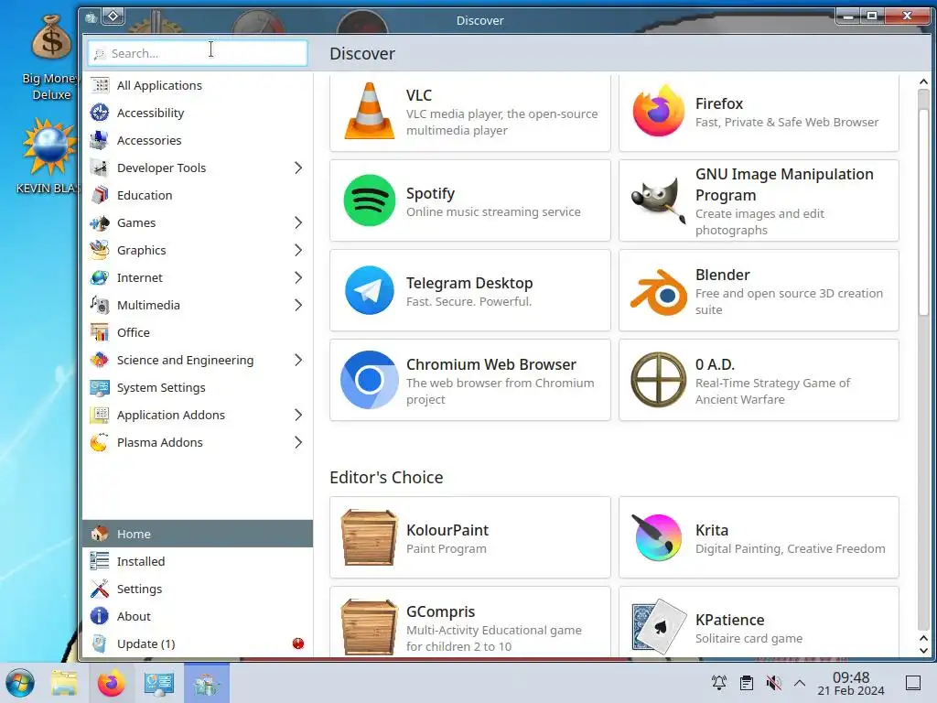
Task: Click the KPatience playing card icon
Action: pos(659,626)
